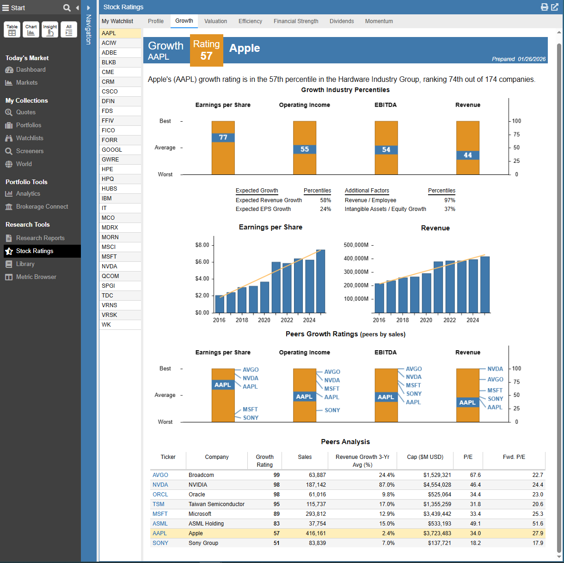Click the All view icon

[69, 30]
